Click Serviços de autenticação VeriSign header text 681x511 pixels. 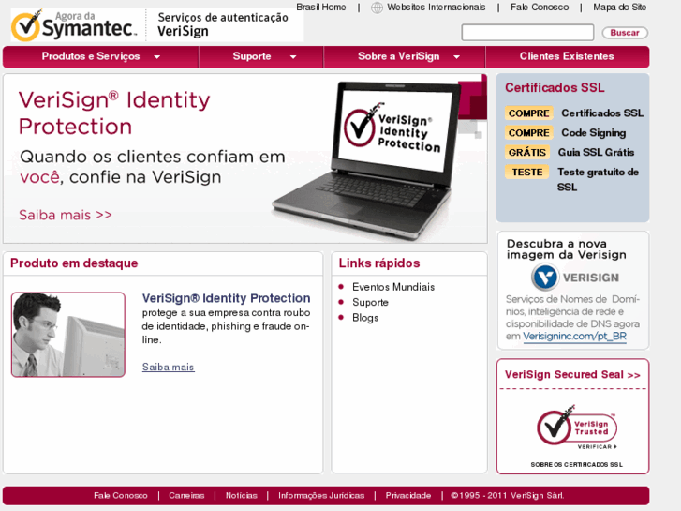coord(222,24)
